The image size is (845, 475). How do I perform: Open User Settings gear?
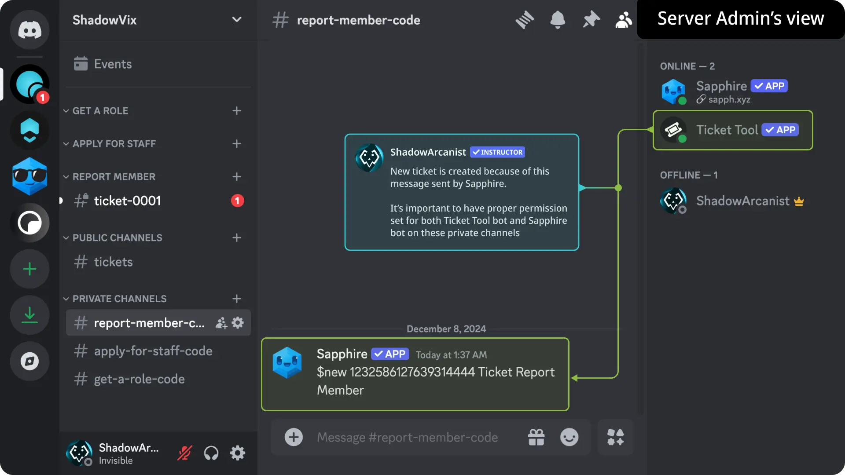[238, 453]
